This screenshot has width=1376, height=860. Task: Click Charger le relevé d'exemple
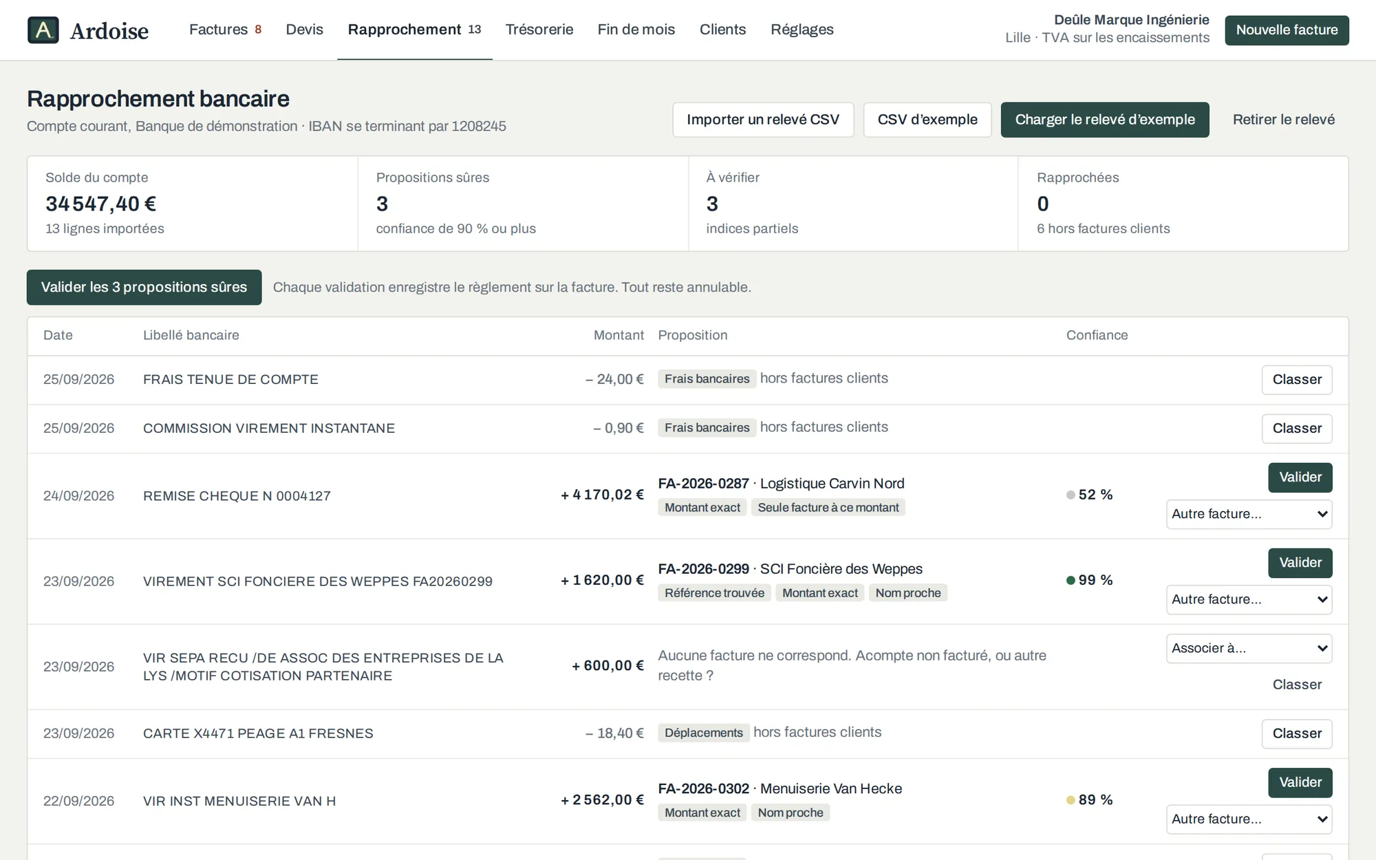click(1105, 120)
